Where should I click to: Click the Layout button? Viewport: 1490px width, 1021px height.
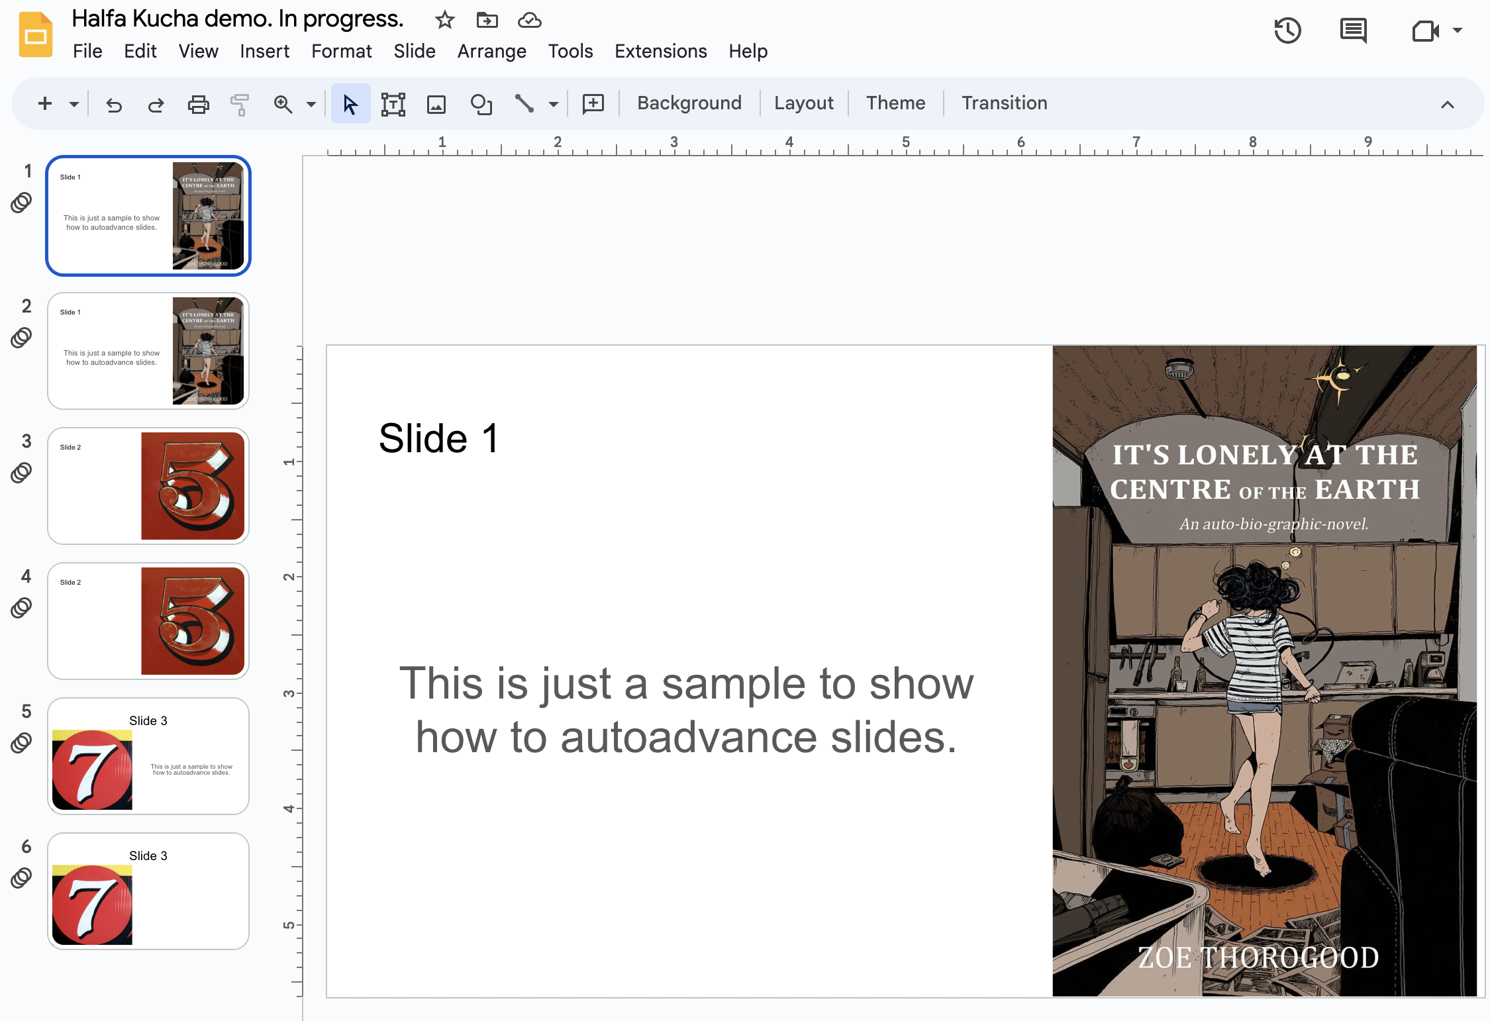point(804,103)
